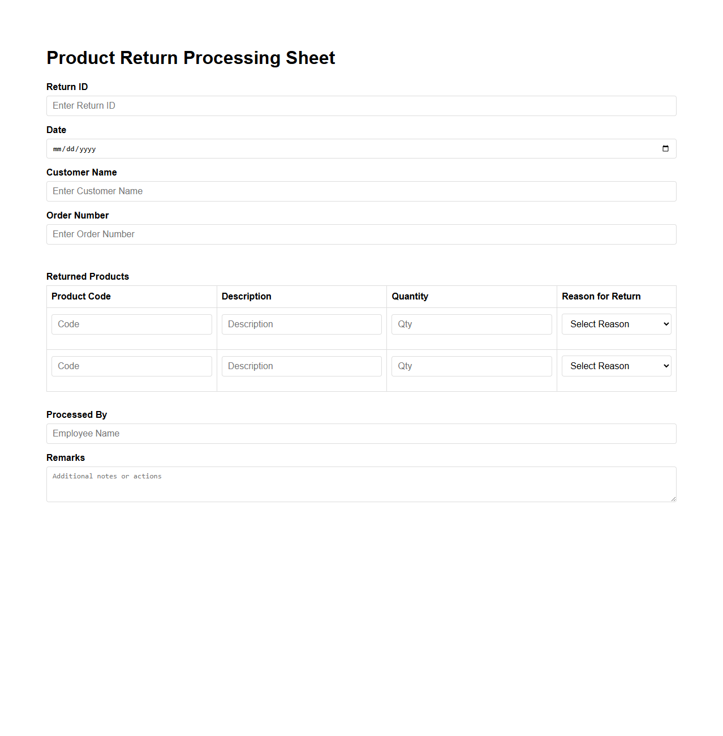
Task: Click the second row Code input
Action: point(131,366)
